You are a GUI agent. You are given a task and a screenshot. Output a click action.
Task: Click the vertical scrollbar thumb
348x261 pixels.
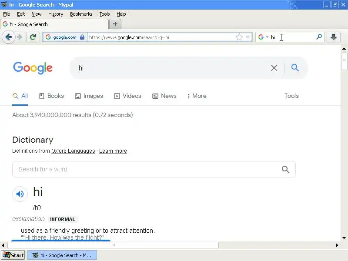[344, 61]
